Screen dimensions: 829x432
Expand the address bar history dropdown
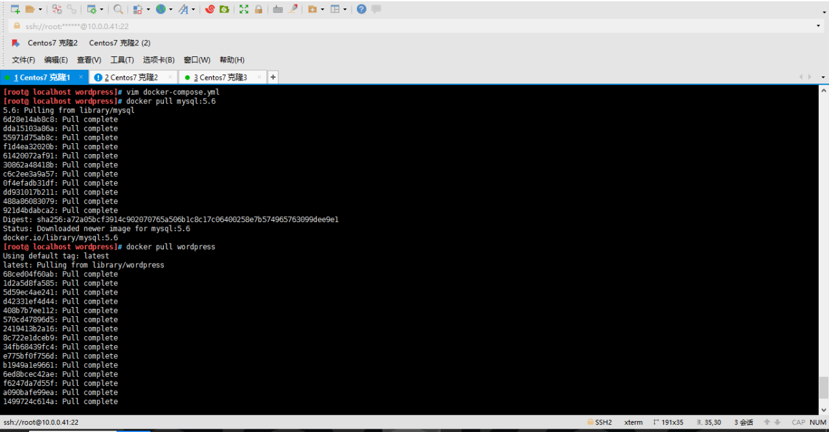(x=819, y=27)
